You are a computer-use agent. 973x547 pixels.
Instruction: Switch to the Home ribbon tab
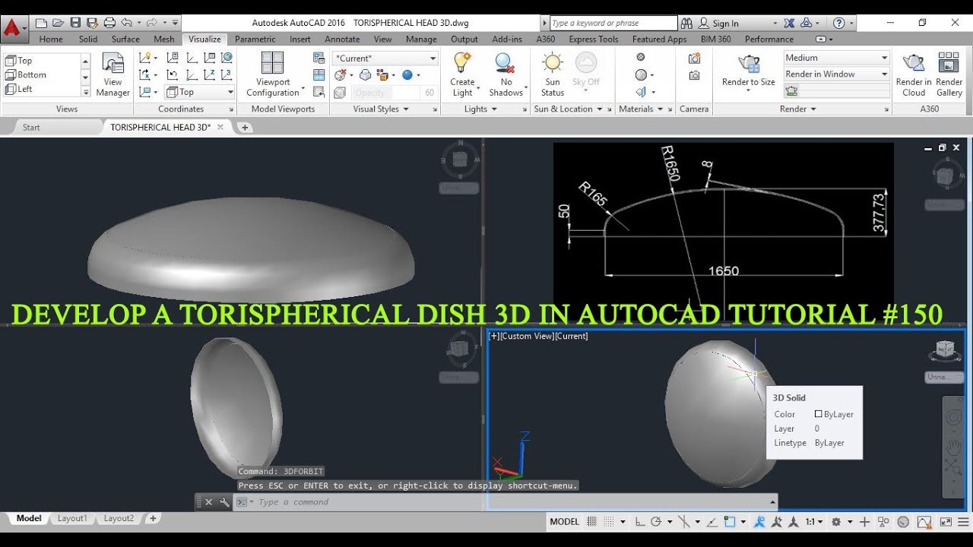[51, 39]
